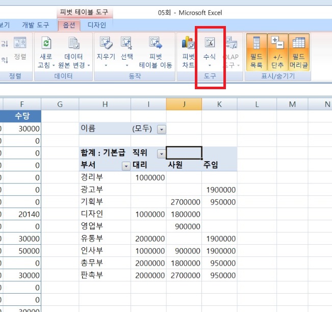This screenshot has width=332, height=312.
Task: Open the 개발 도구 ribbon tab
Action: point(36,24)
